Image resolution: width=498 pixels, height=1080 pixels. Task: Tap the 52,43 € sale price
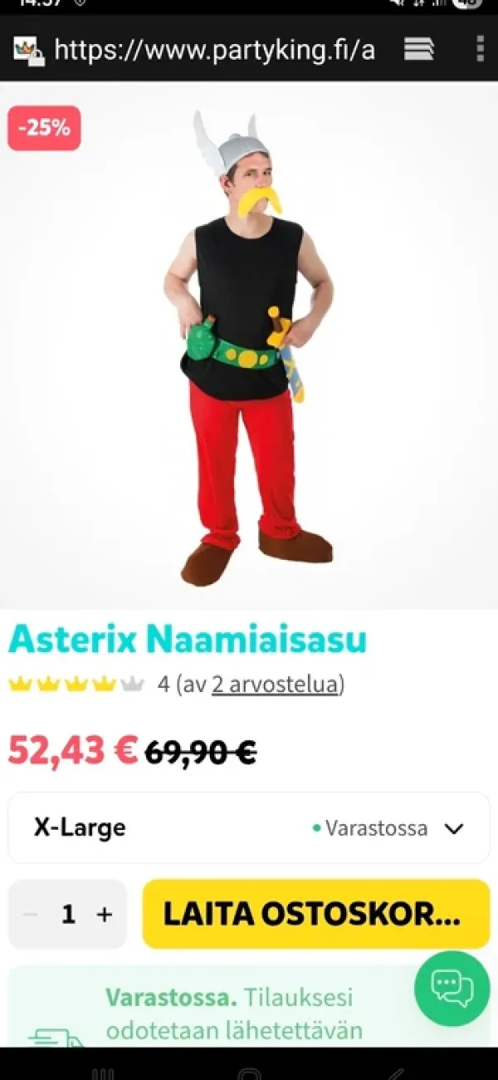[x=73, y=750]
